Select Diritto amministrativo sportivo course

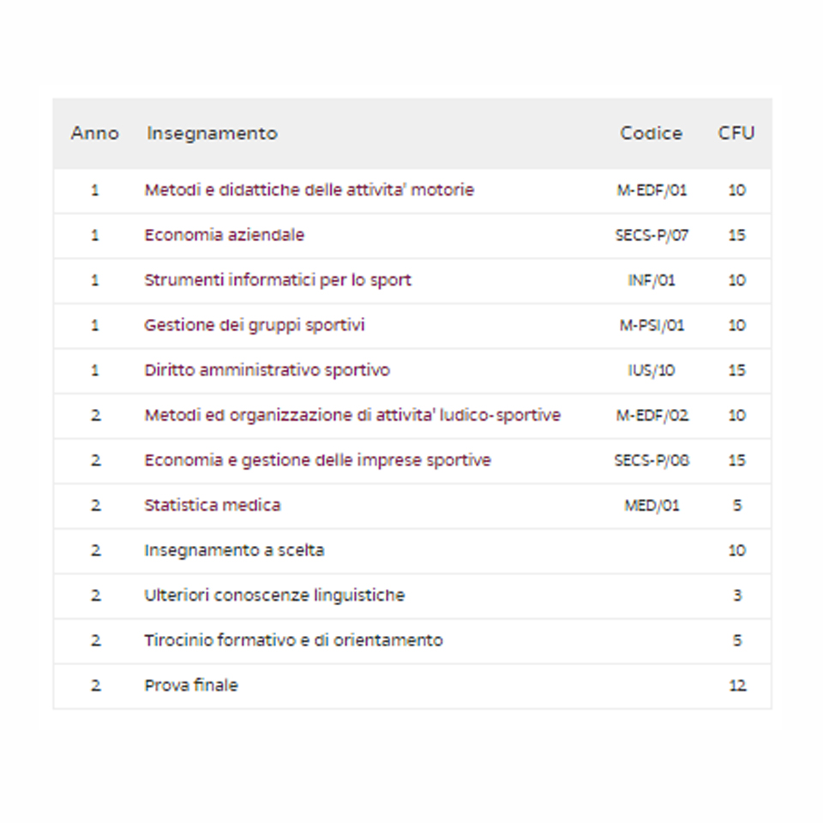267,370
